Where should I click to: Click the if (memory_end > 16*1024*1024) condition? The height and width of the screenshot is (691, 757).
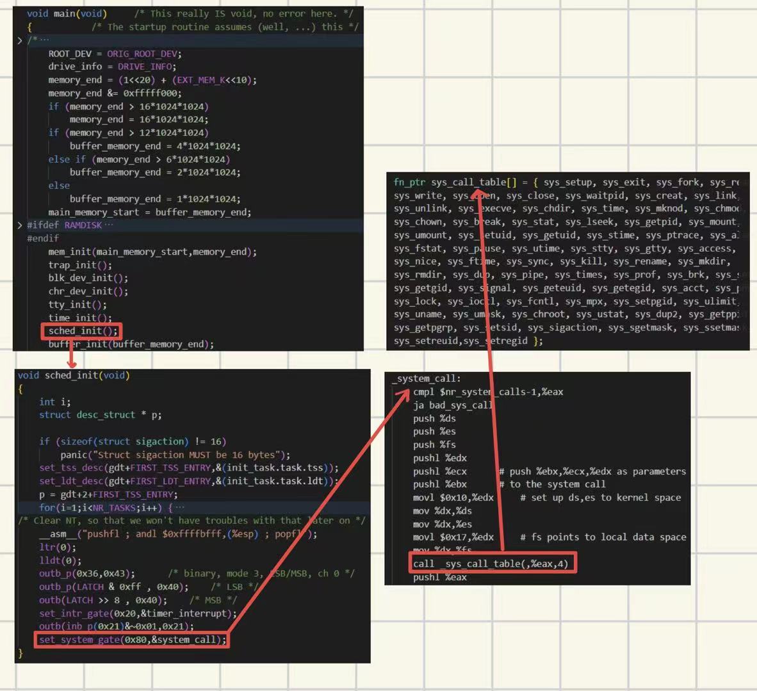pos(129,106)
